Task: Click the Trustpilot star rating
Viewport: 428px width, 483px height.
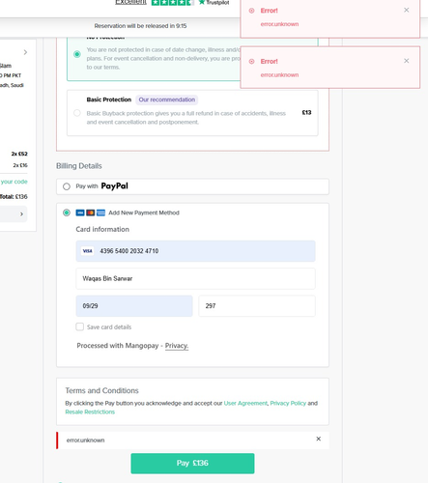Action: click(x=172, y=3)
